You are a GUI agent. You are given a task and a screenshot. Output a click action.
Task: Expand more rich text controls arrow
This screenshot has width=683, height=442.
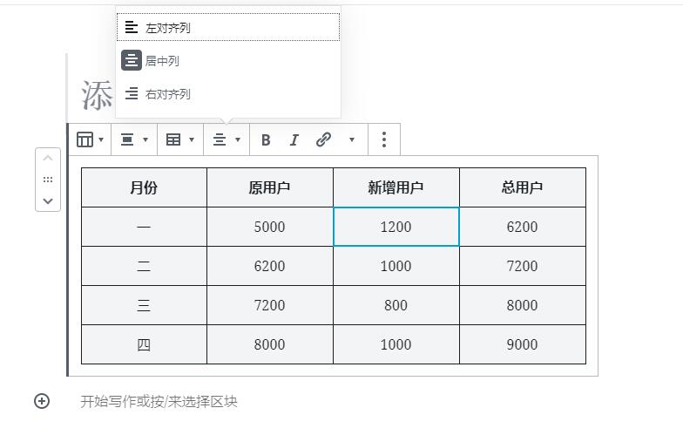point(352,139)
